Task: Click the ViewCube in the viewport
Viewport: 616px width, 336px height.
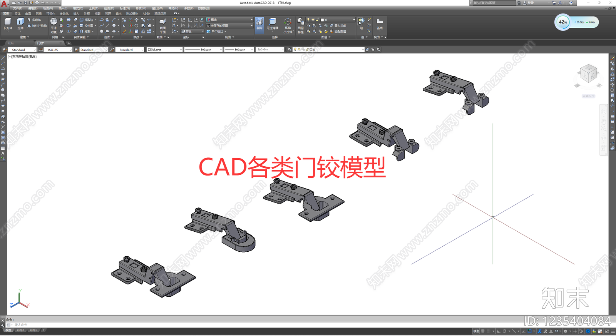Action: 588,74
